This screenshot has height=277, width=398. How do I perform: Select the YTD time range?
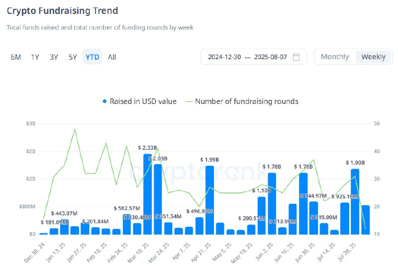(x=92, y=57)
